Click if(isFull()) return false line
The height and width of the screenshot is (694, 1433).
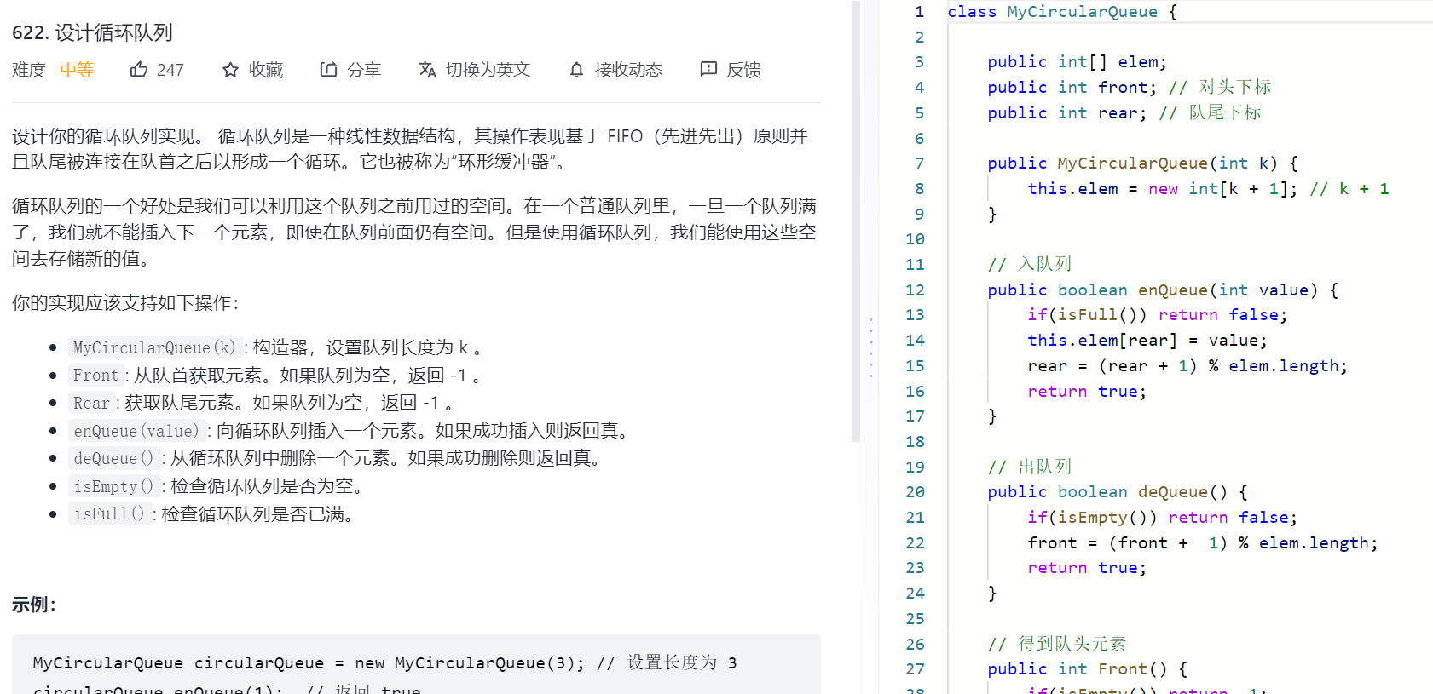(x=1157, y=315)
